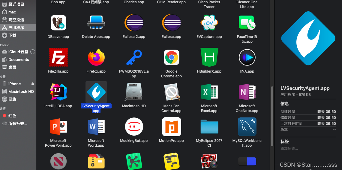Click the CAJ云阅读.app label
Image resolution: width=342 pixels, height=170 pixels.
96,2
